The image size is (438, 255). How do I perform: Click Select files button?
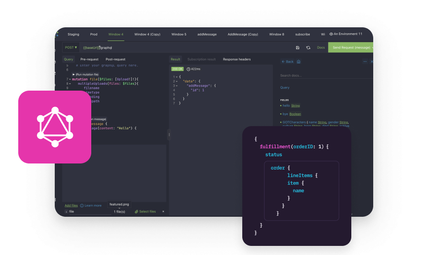pos(145,211)
